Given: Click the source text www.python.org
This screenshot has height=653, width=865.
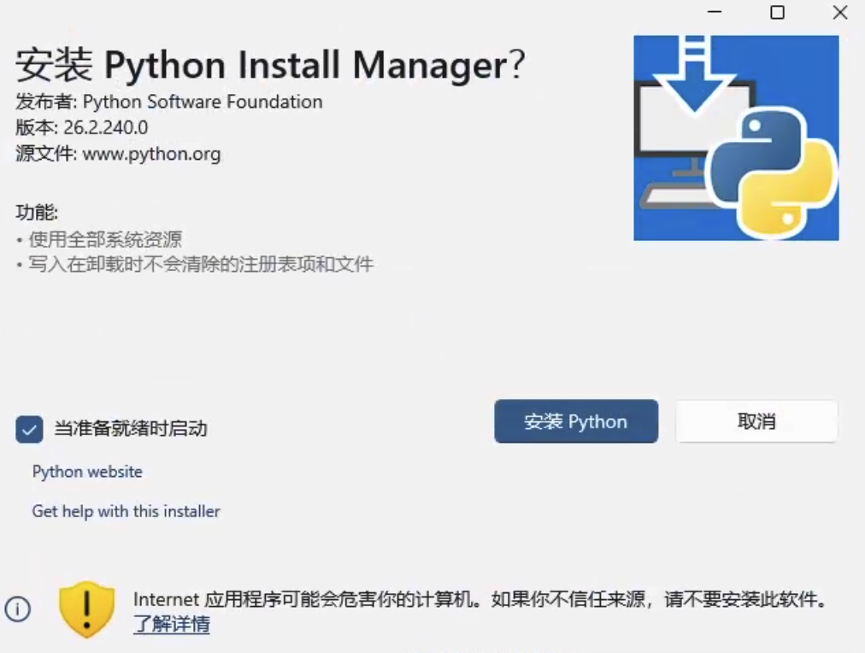Looking at the screenshot, I should (151, 154).
